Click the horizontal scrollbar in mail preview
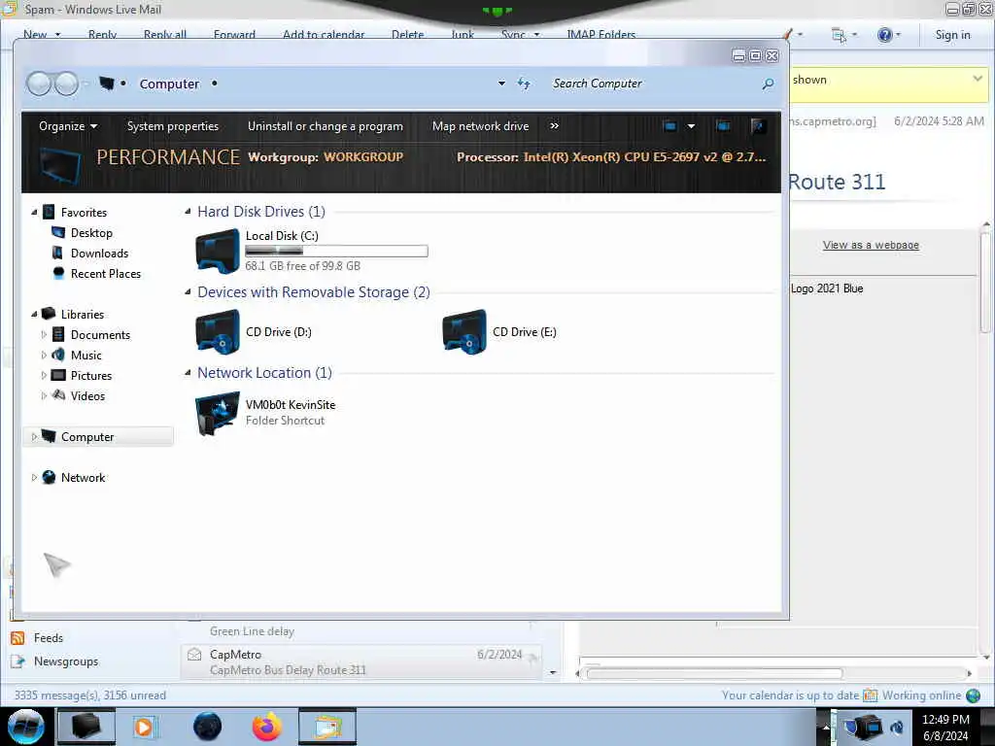995x746 pixels. pos(714,674)
